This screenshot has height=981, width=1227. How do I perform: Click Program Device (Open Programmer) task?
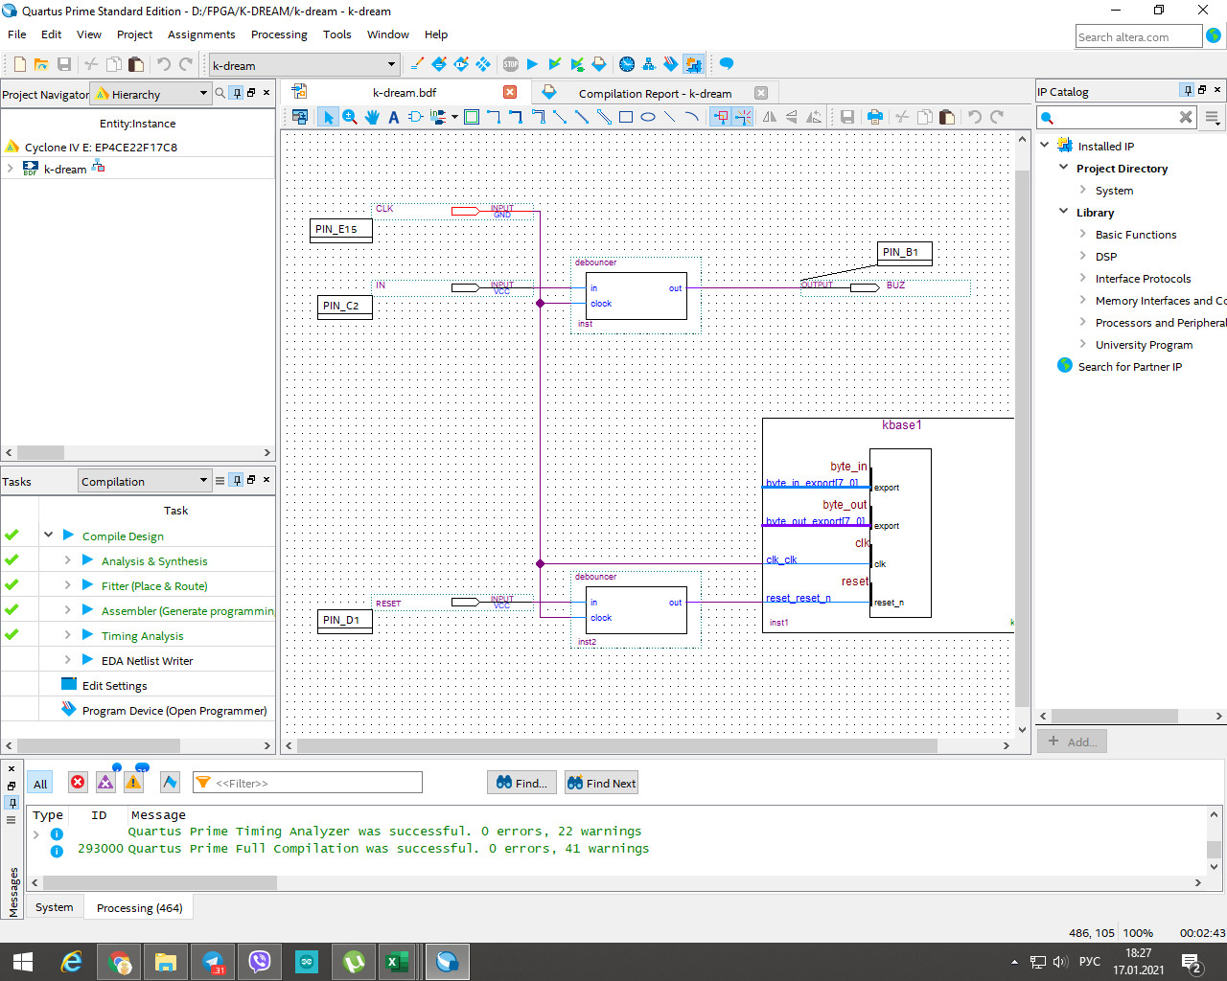(x=174, y=710)
